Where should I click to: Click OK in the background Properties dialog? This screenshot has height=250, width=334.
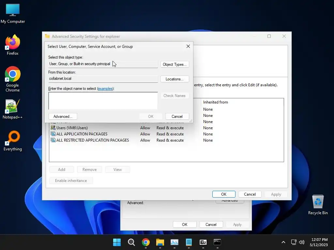[185, 225]
